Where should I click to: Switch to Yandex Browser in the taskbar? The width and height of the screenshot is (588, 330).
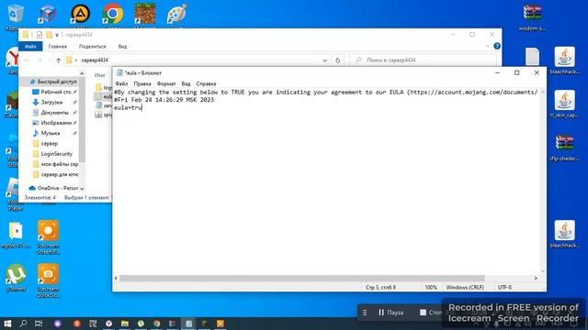pyautogui.click(x=108, y=324)
